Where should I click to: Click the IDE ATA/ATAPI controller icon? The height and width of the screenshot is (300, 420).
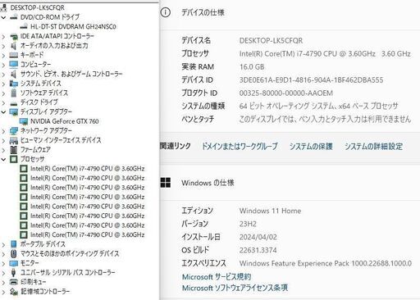coord(14,36)
